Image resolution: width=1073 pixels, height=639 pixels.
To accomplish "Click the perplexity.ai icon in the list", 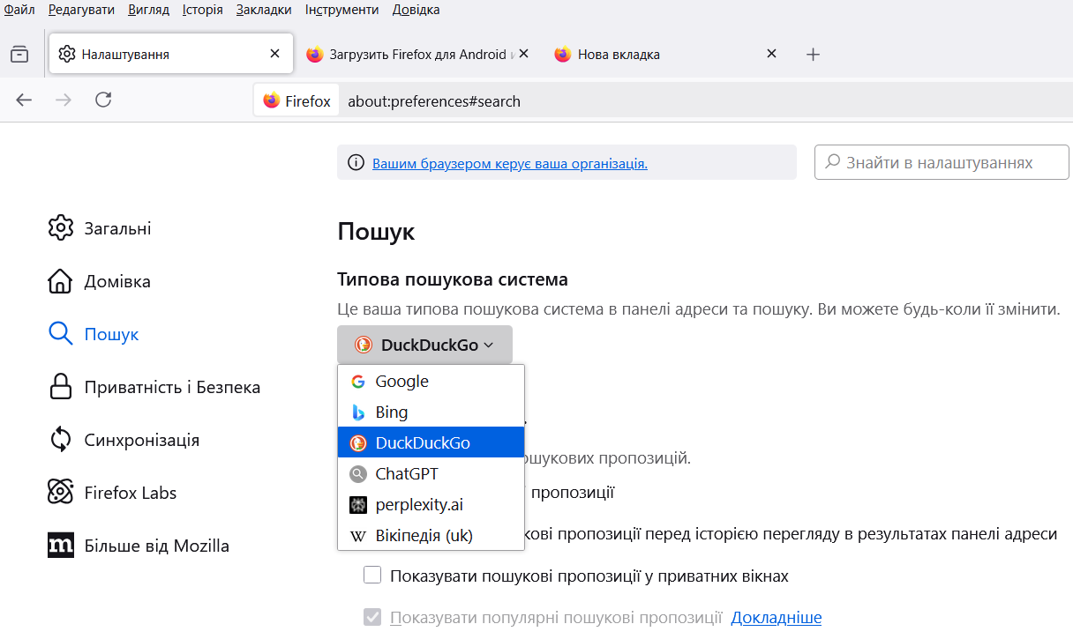I will point(358,505).
